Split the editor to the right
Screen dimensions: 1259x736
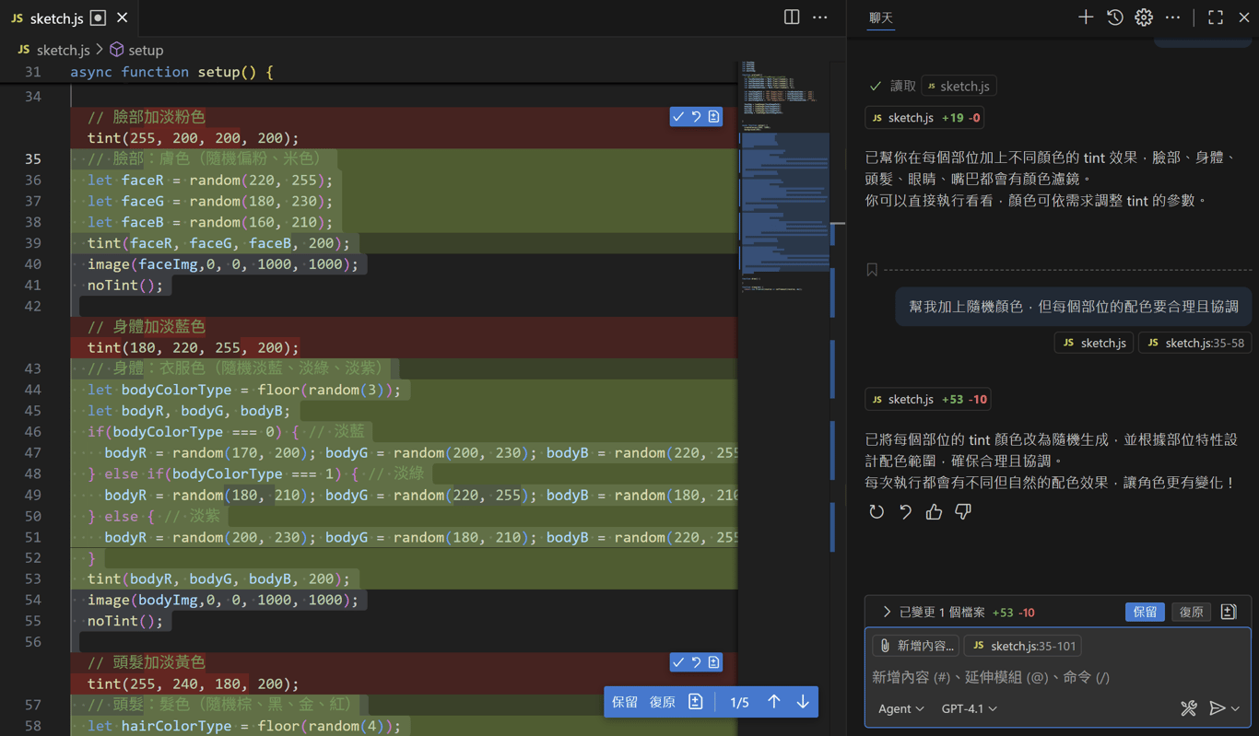[792, 18]
